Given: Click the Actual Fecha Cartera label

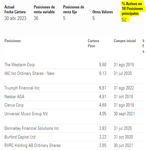Looking at the screenshot, I should point(15,9).
